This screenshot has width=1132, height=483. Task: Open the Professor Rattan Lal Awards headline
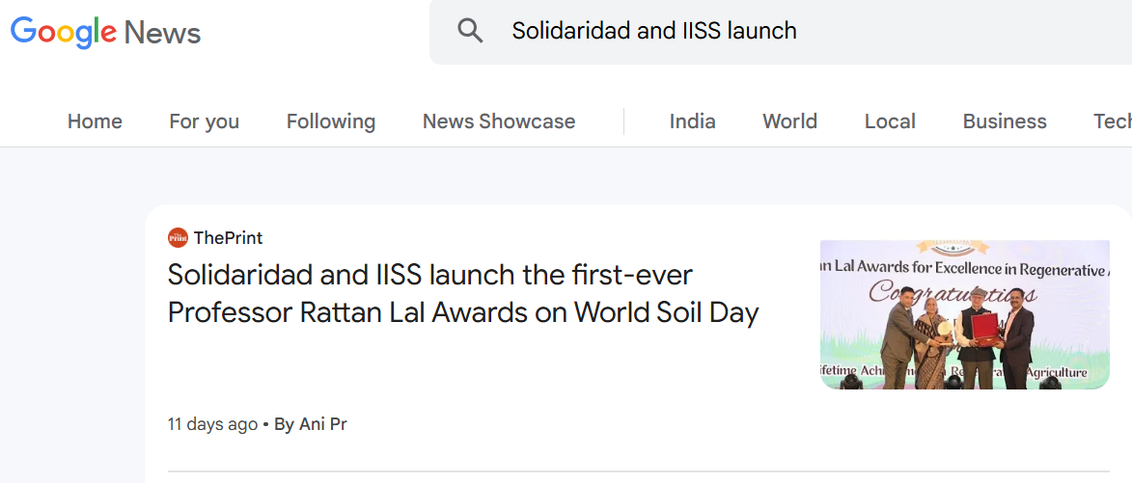coord(463,293)
